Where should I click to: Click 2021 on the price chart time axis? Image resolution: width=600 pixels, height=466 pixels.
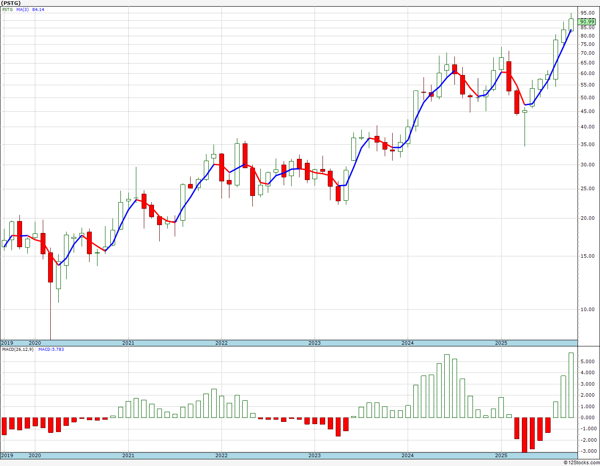coord(128,343)
